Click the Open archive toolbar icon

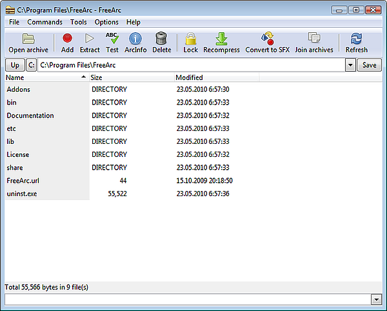28,39
